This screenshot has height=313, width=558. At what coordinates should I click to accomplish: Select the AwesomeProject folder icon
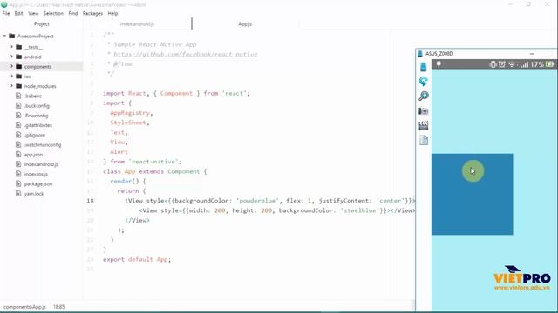[11, 36]
